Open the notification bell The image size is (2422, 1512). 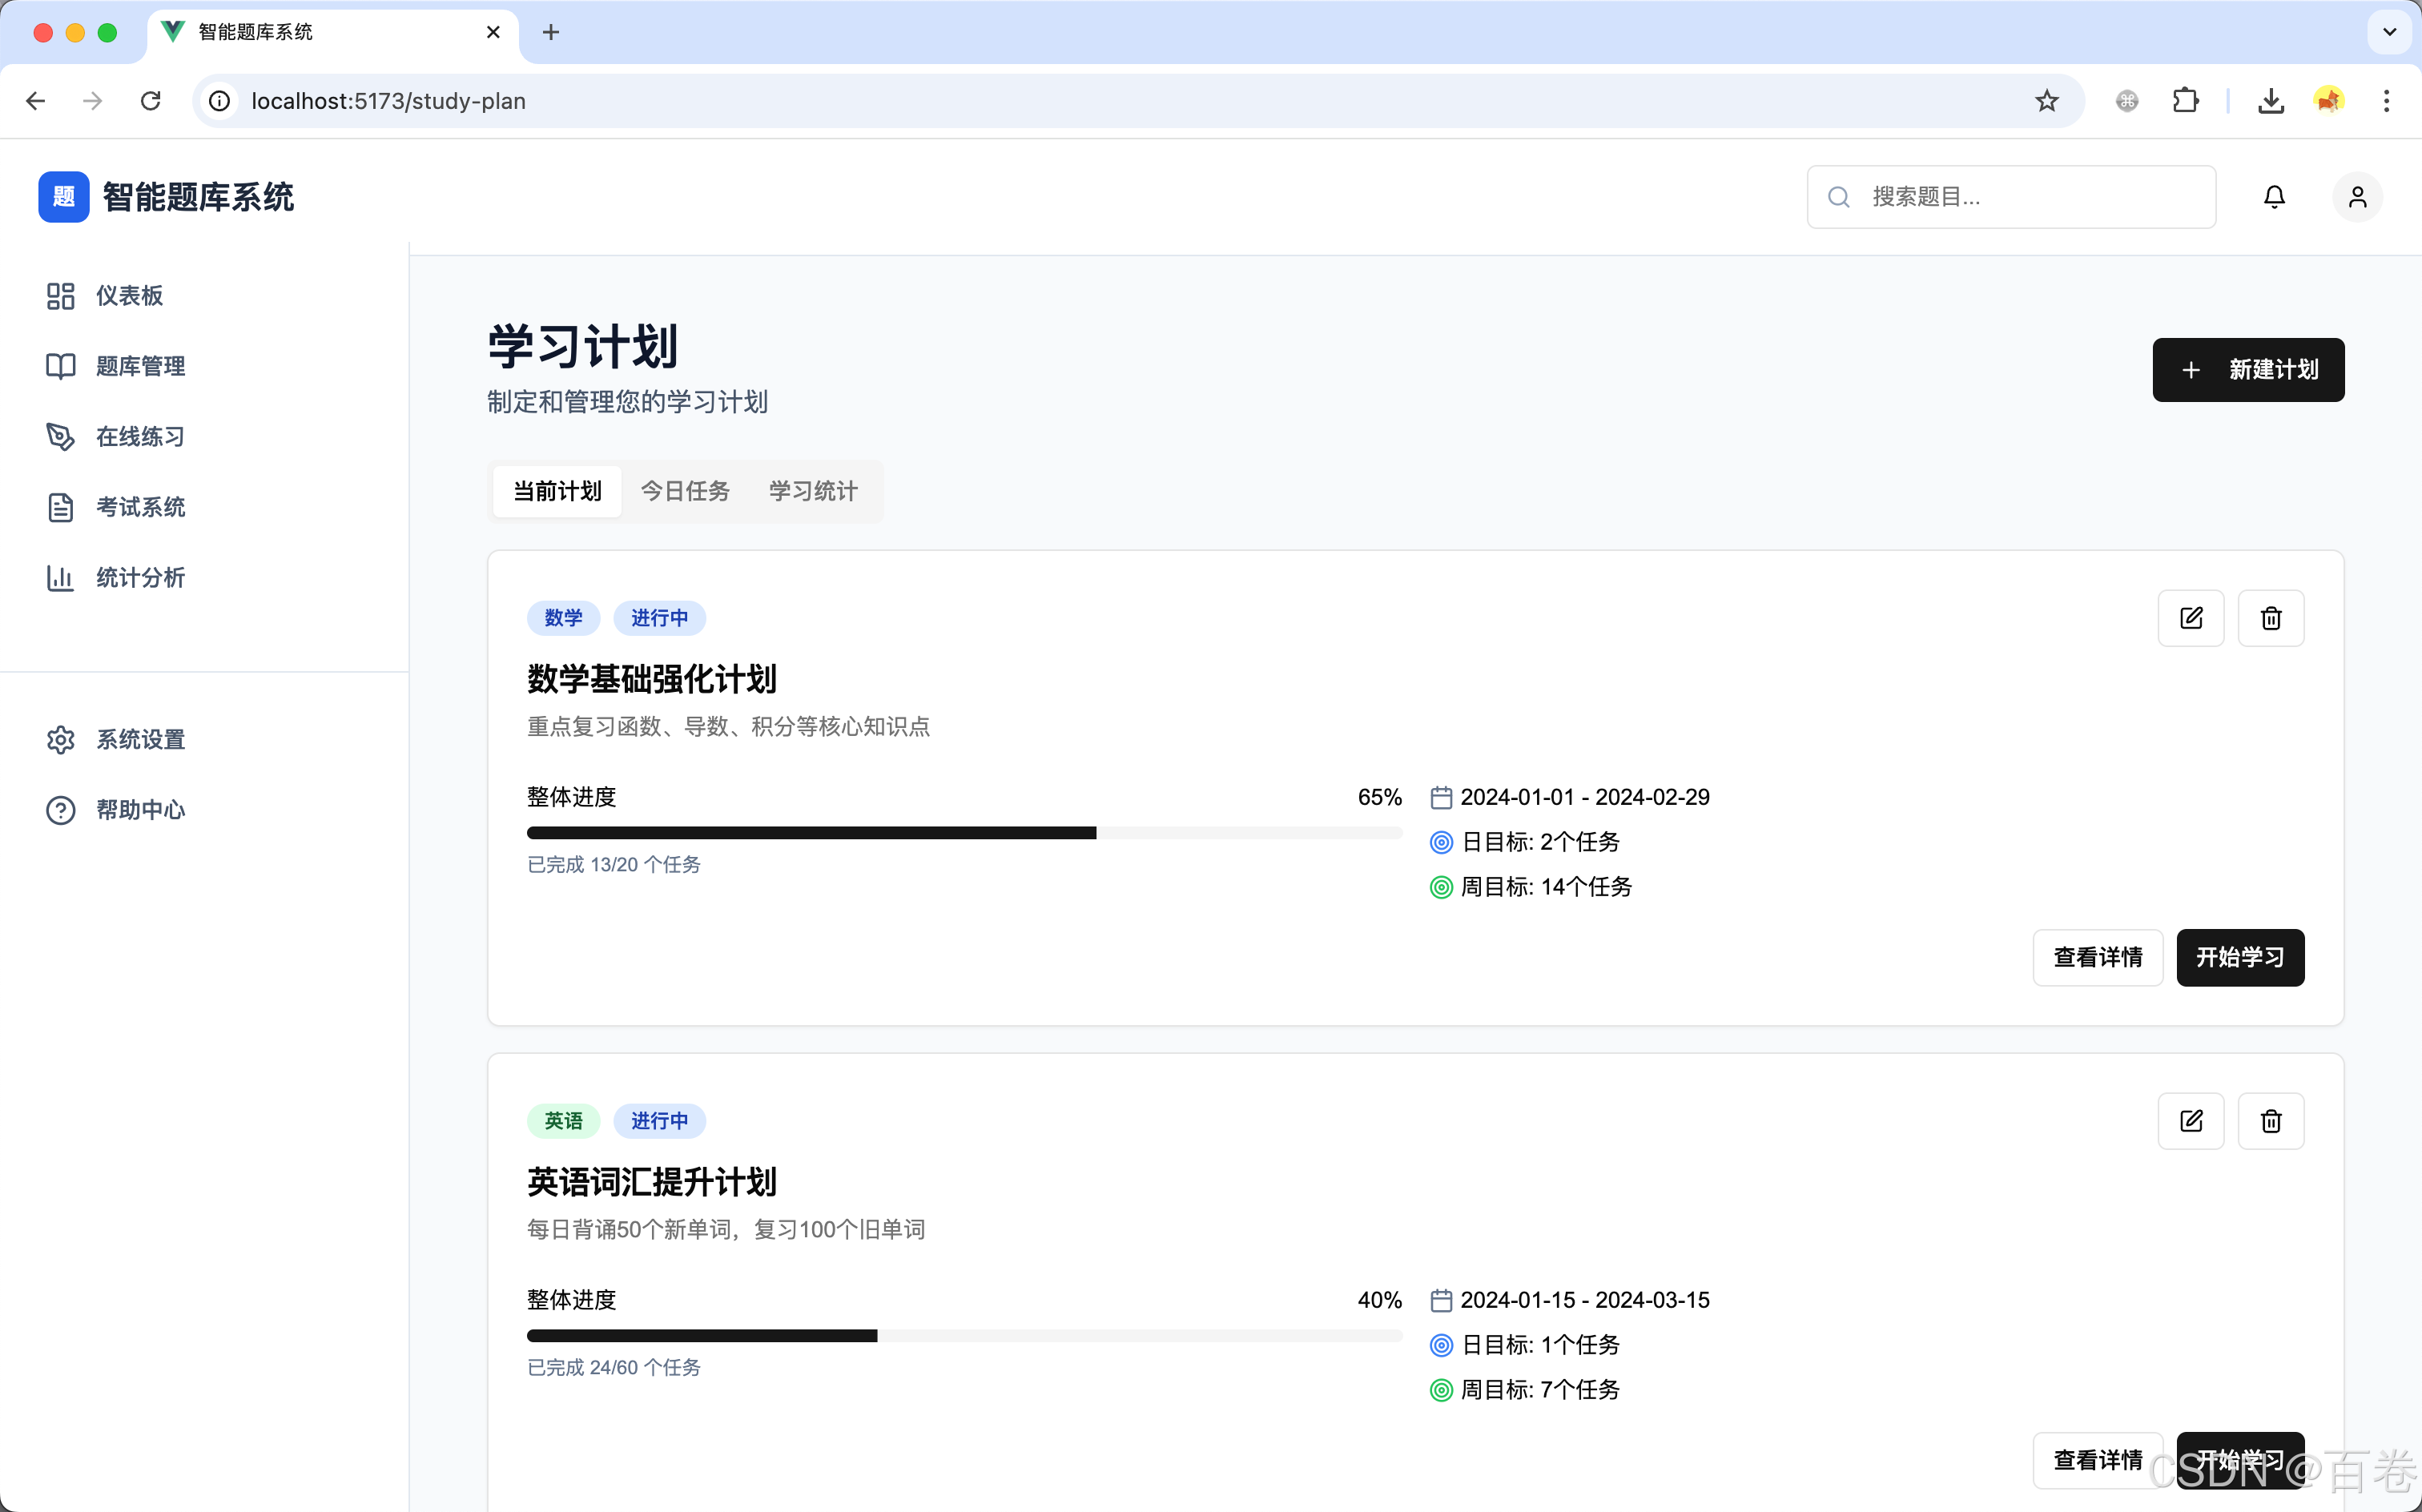[x=2273, y=196]
